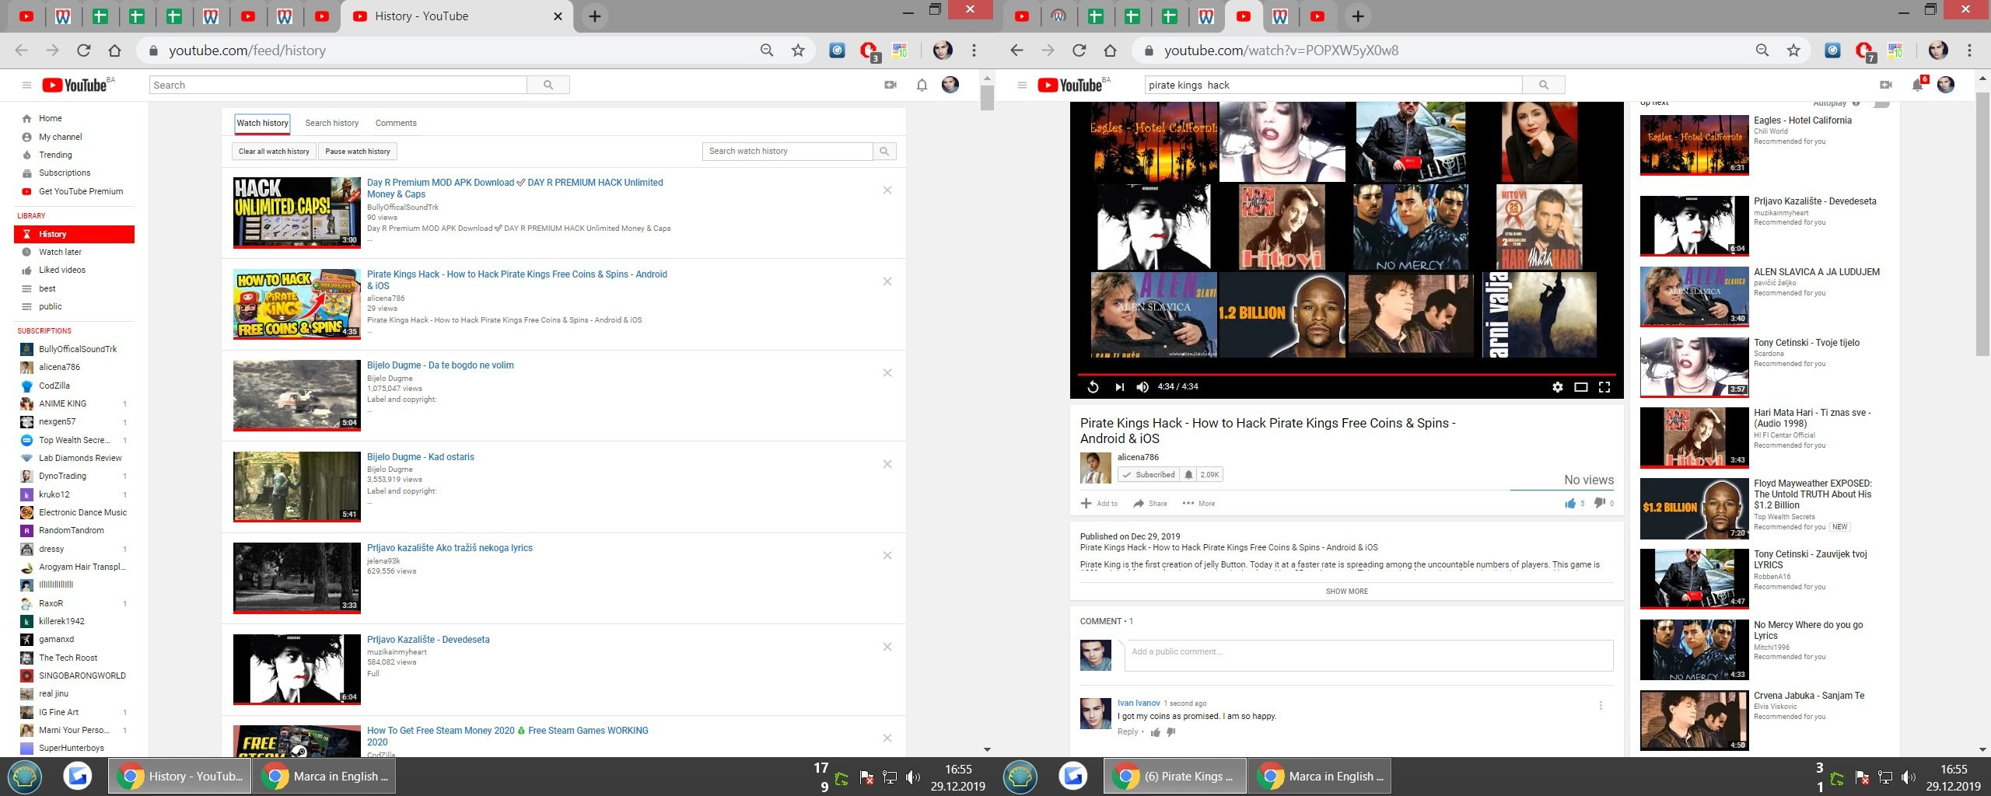The width and height of the screenshot is (1991, 796).
Task: Click taskbar volume icon on right
Action: click(1909, 777)
